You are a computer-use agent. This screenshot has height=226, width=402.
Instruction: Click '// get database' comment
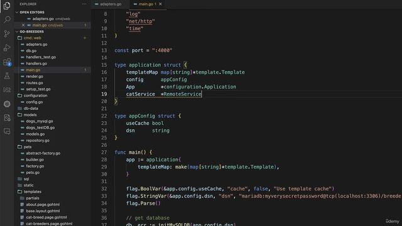(148, 218)
